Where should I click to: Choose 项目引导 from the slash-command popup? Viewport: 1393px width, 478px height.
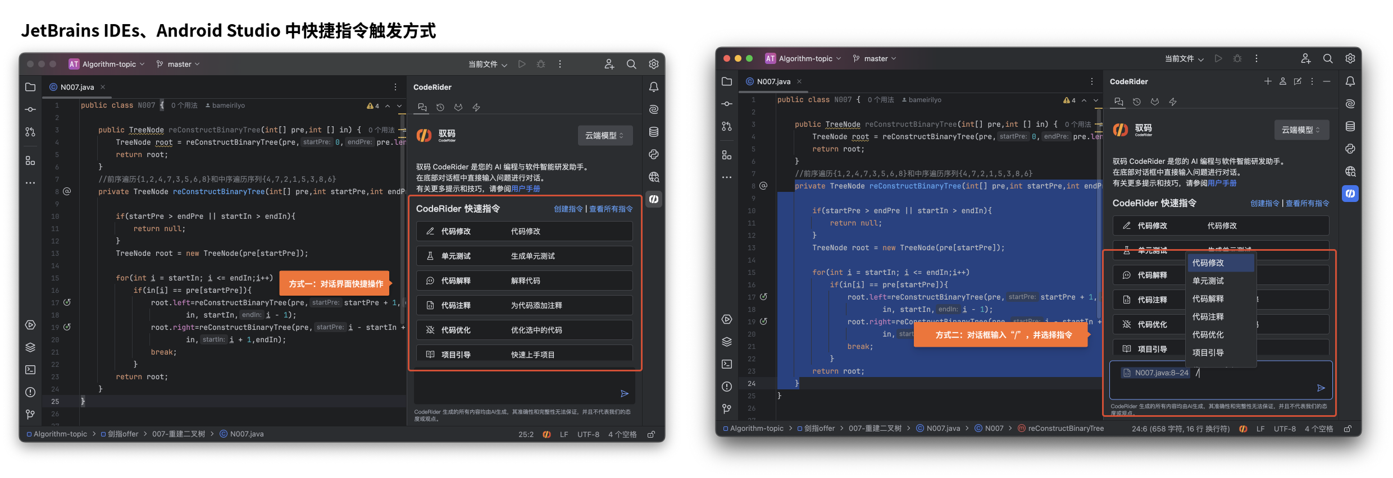coord(1221,352)
